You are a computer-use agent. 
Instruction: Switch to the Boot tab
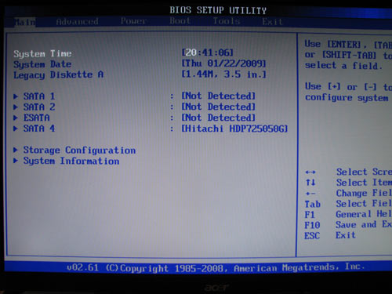(x=180, y=20)
